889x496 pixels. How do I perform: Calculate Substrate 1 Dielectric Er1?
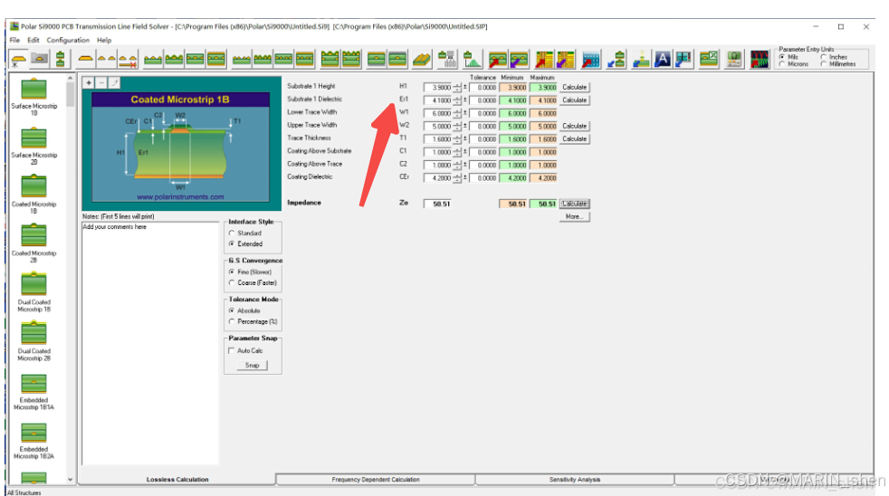coord(574,100)
